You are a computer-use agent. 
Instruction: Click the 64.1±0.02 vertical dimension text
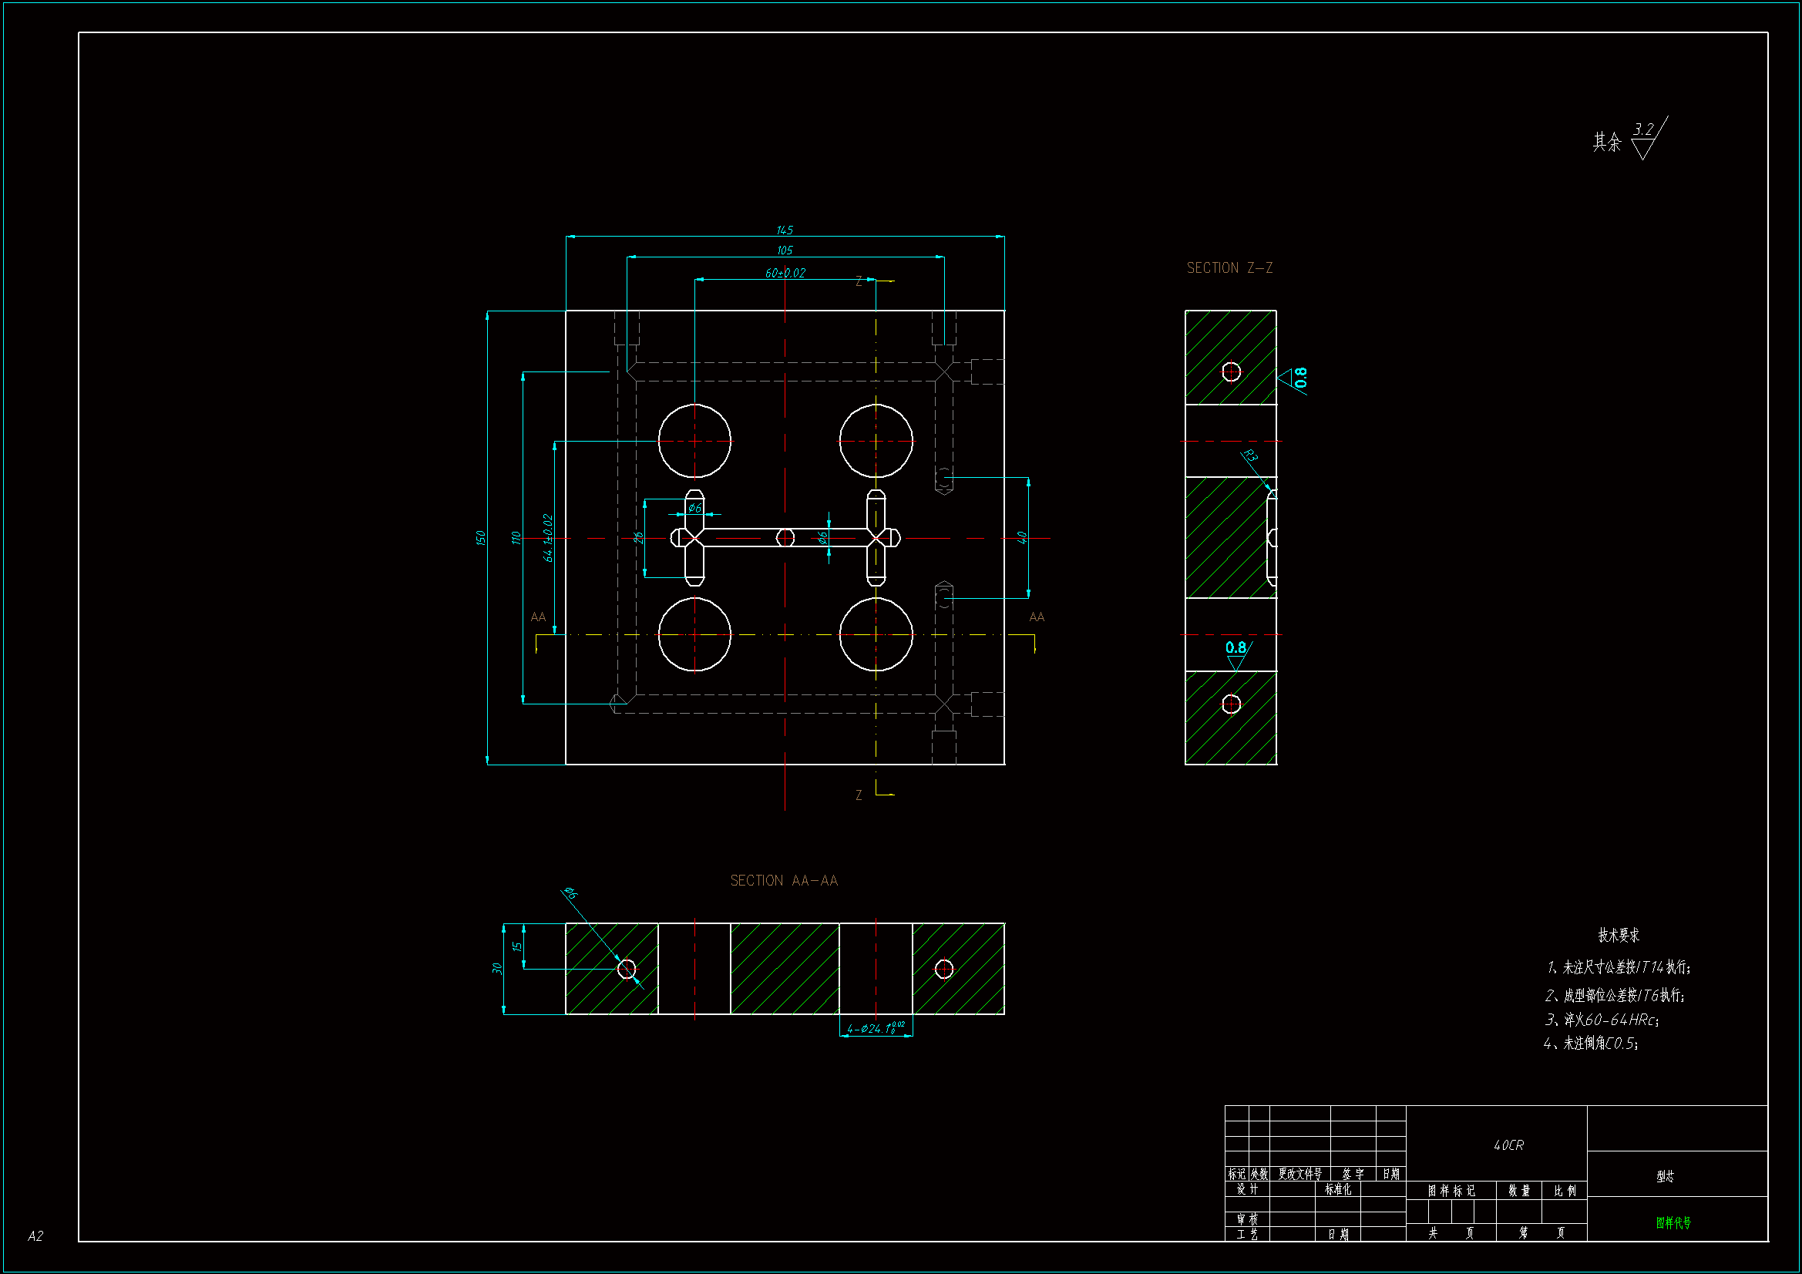pos(548,538)
